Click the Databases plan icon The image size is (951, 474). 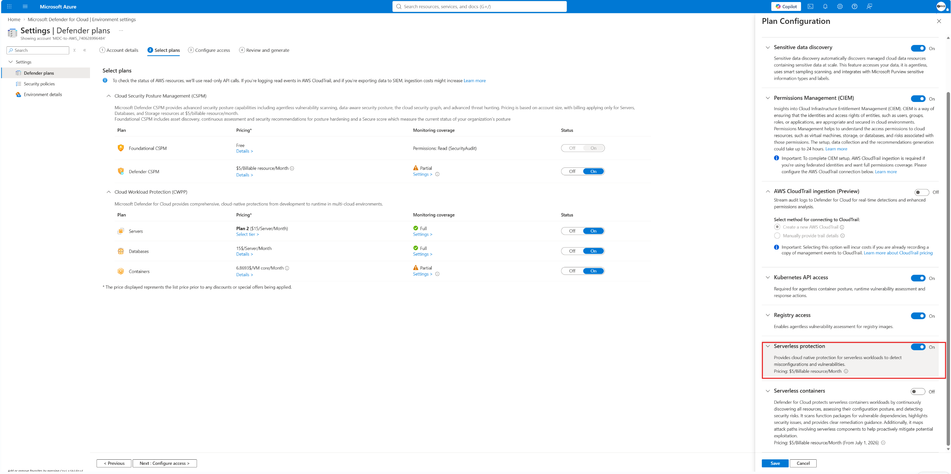point(121,251)
